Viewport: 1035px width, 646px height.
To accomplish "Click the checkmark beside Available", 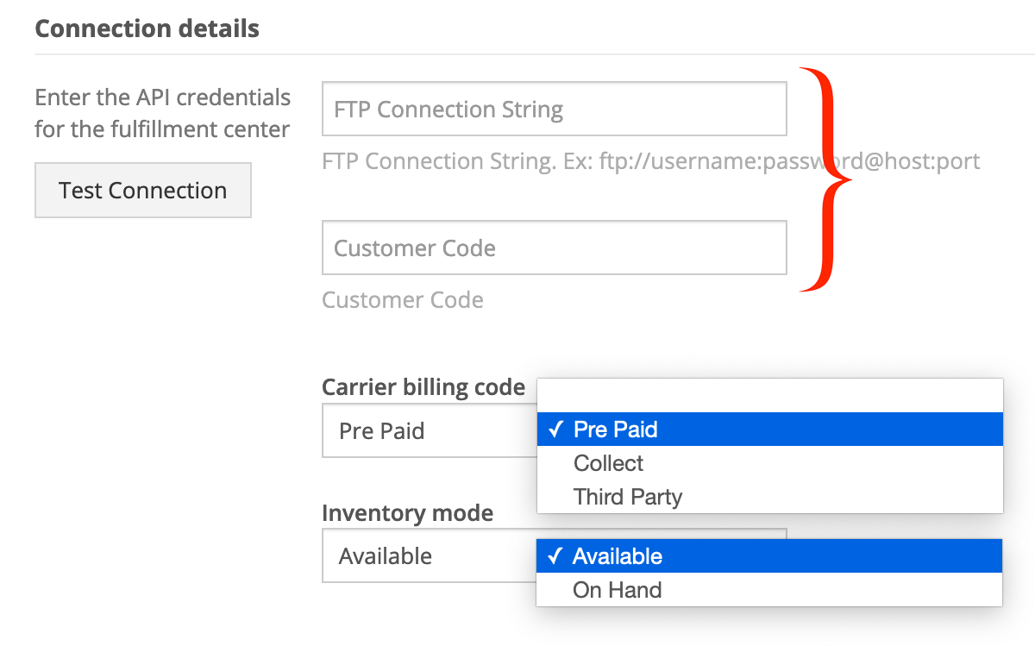I will tap(555, 556).
